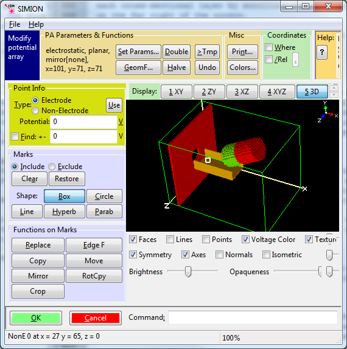Open the Colors settings button

click(x=242, y=67)
